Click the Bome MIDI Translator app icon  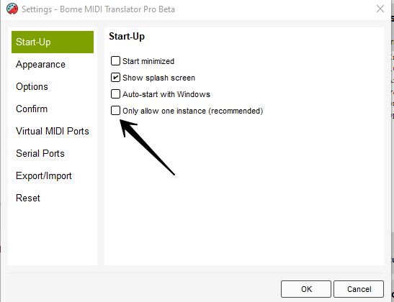tap(12, 9)
